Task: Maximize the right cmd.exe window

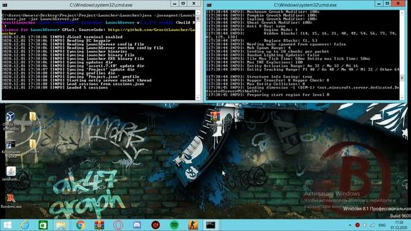Action: [387, 3]
